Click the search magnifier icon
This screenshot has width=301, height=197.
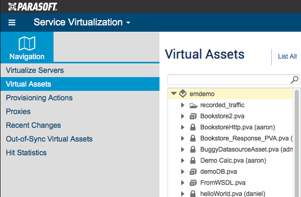point(295,80)
